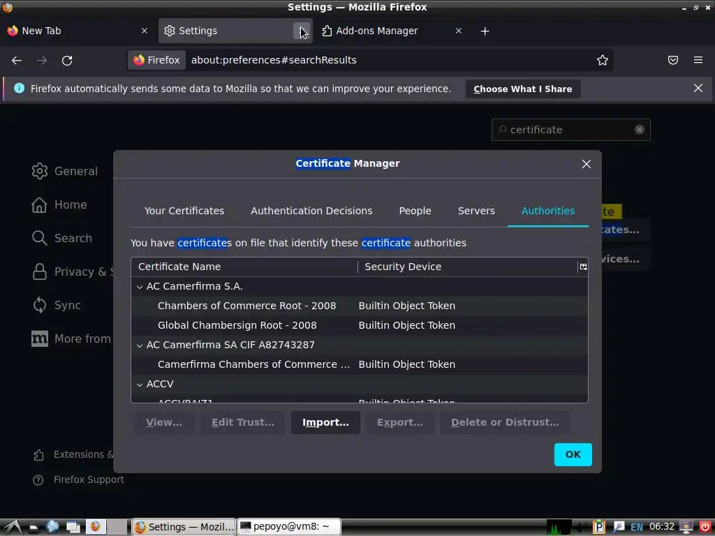The height and width of the screenshot is (536, 715).
Task: Click the Import... button
Action: (325, 422)
